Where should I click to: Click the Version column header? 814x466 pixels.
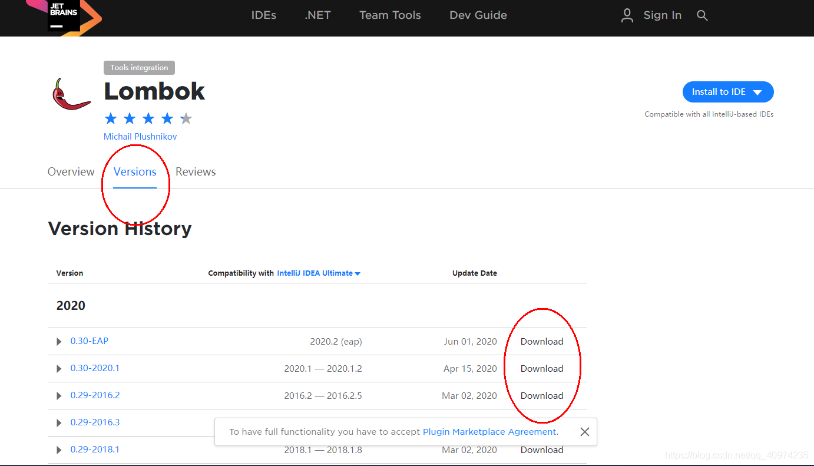click(x=70, y=273)
